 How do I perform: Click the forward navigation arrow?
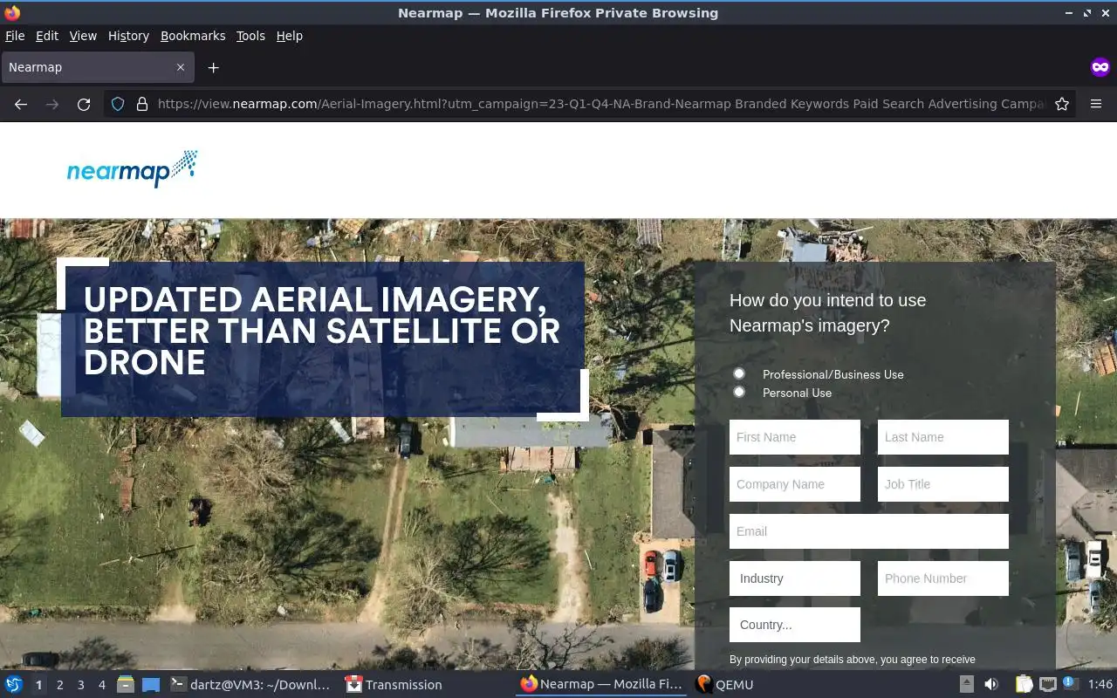[x=52, y=104]
